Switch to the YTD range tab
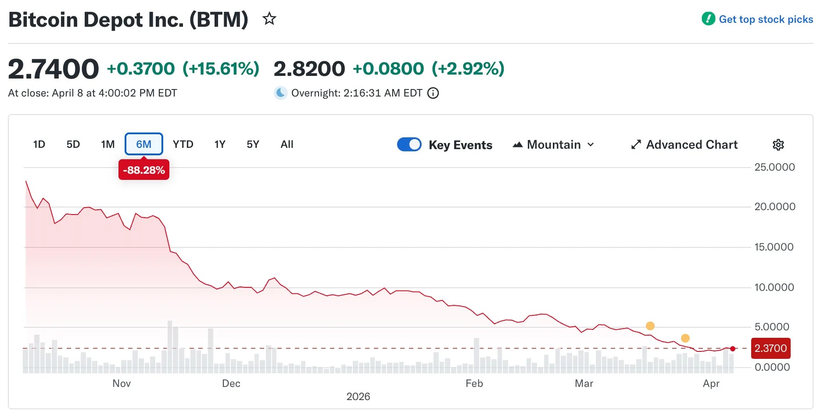 point(183,144)
